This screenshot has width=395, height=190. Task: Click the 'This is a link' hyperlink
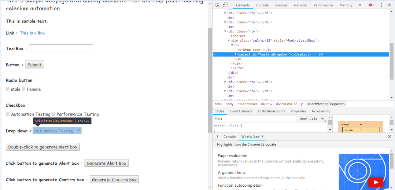(x=32, y=33)
